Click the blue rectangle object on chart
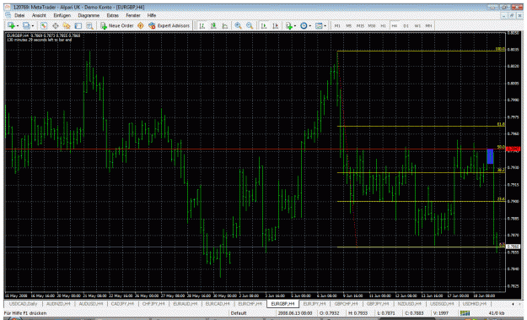The width and height of the screenshot is (527, 320). click(491, 156)
